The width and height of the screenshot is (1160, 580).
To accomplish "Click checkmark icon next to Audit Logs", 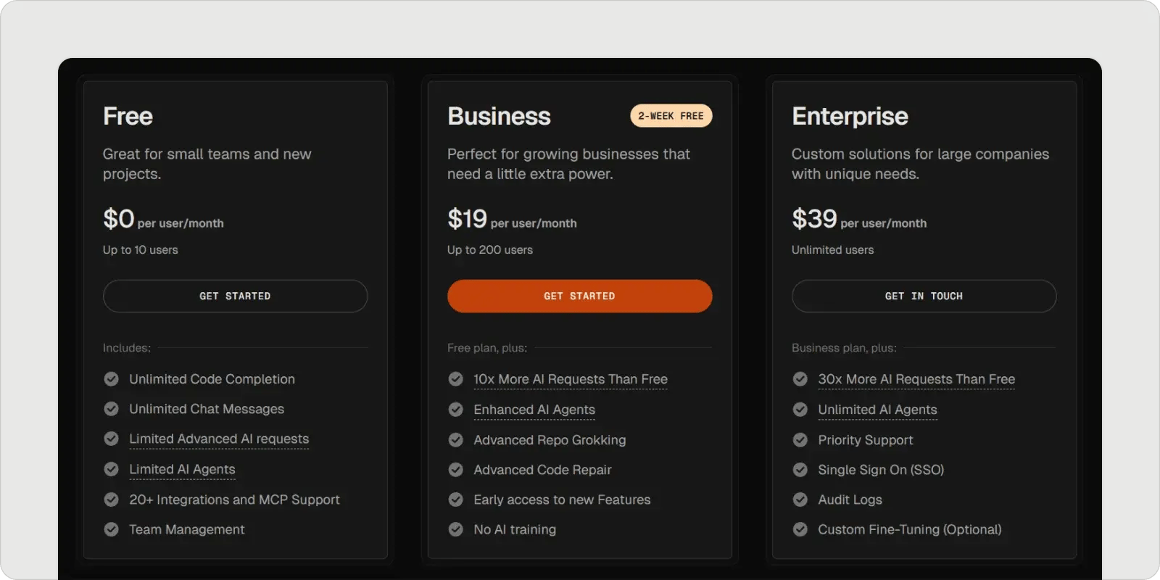I will point(800,500).
